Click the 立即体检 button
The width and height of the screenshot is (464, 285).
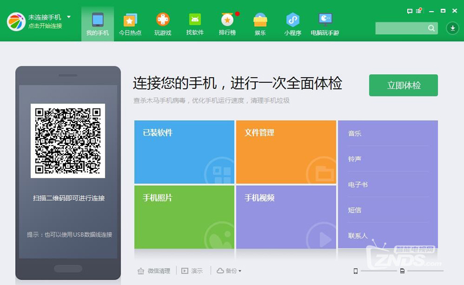coord(403,85)
